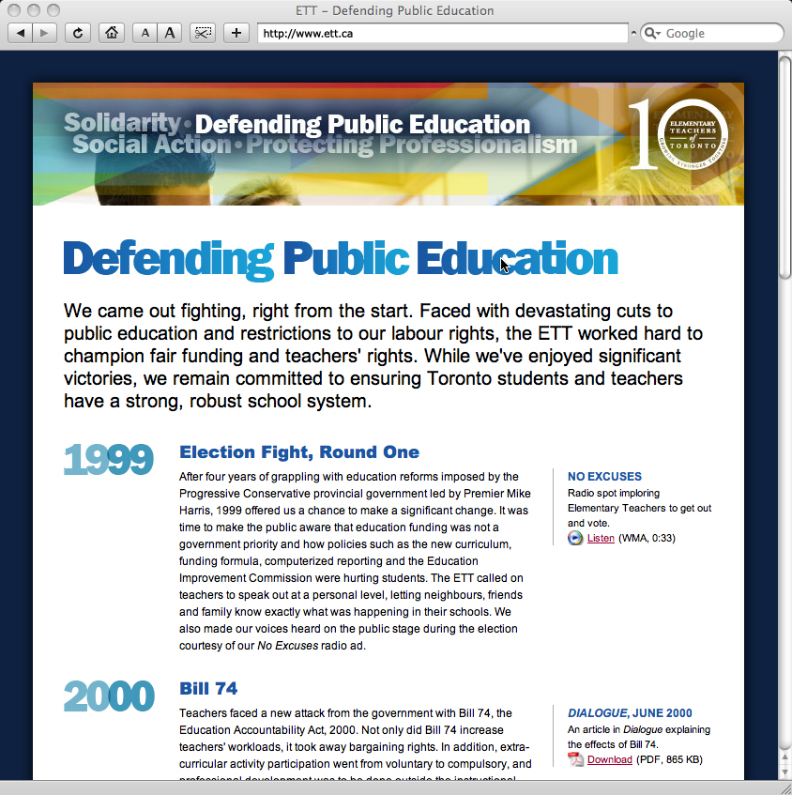792x795 pixels.
Task: Click the scrollbar up arrow
Action: click(x=784, y=757)
